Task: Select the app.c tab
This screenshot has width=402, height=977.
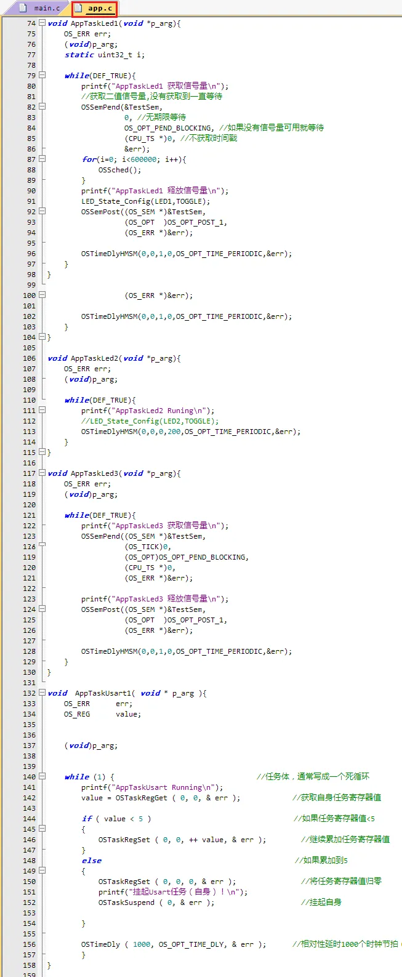Action: (100, 8)
